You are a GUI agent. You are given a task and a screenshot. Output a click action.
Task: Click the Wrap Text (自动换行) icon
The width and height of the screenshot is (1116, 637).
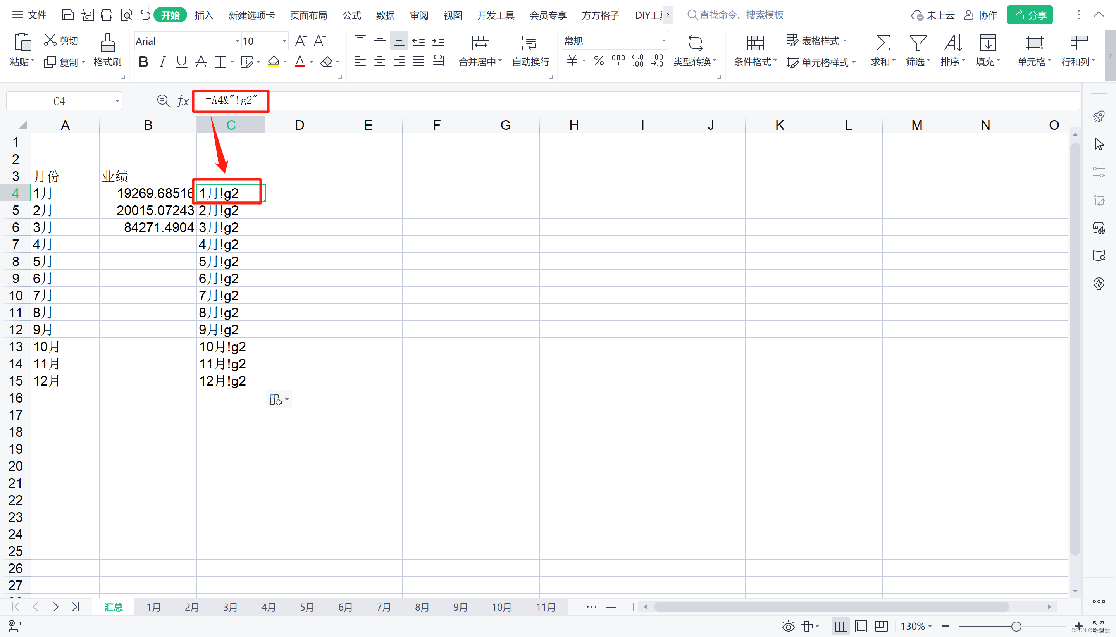(x=530, y=43)
